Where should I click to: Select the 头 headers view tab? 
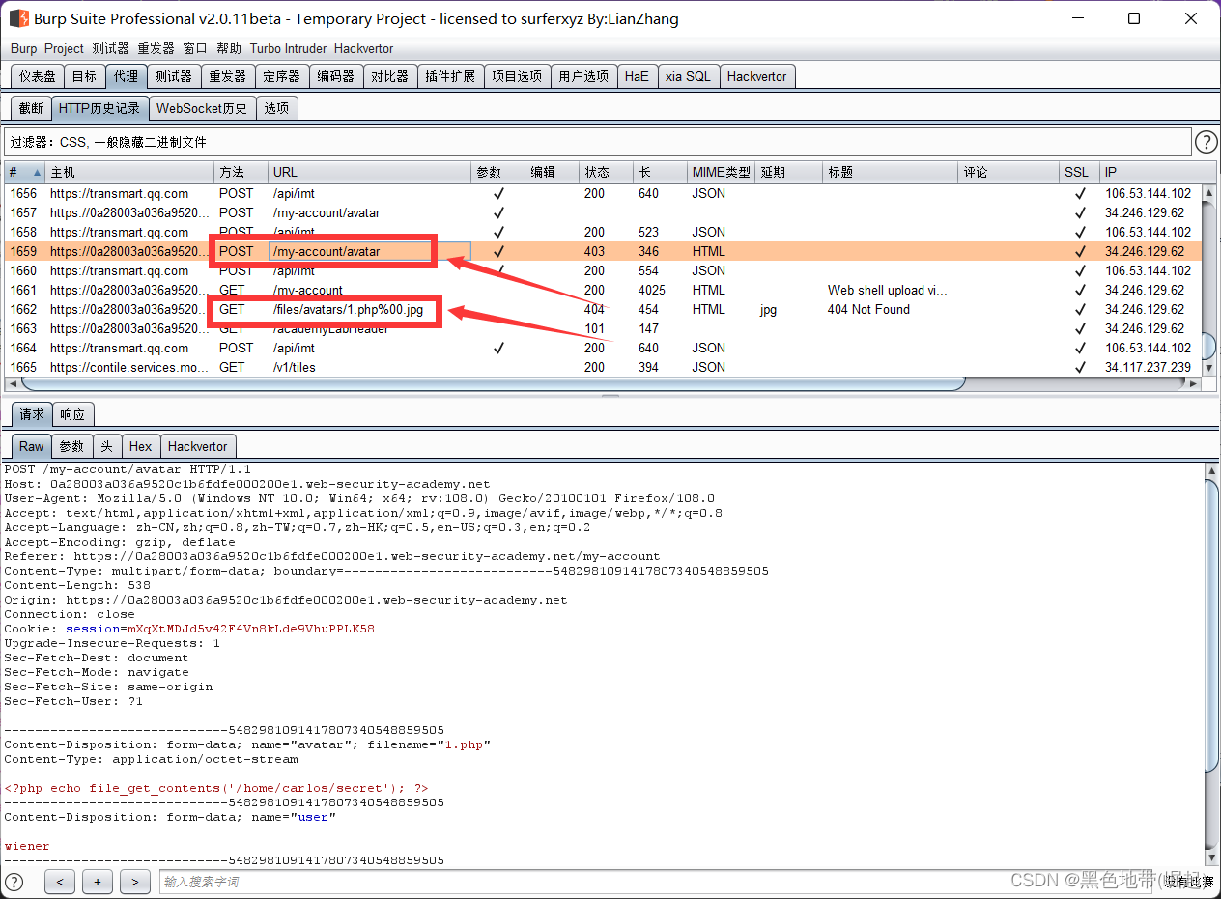(107, 446)
